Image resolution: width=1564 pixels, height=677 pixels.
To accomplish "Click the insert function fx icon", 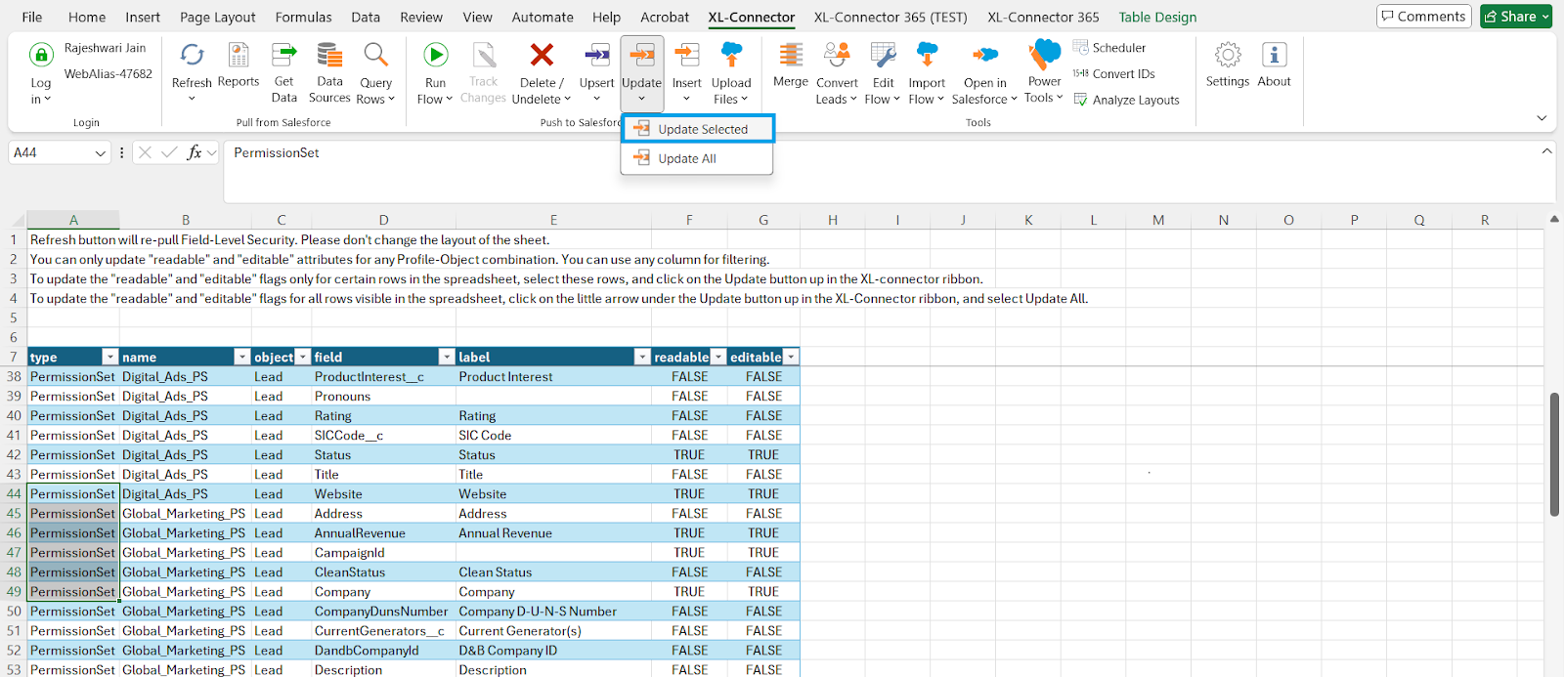I will 195,152.
